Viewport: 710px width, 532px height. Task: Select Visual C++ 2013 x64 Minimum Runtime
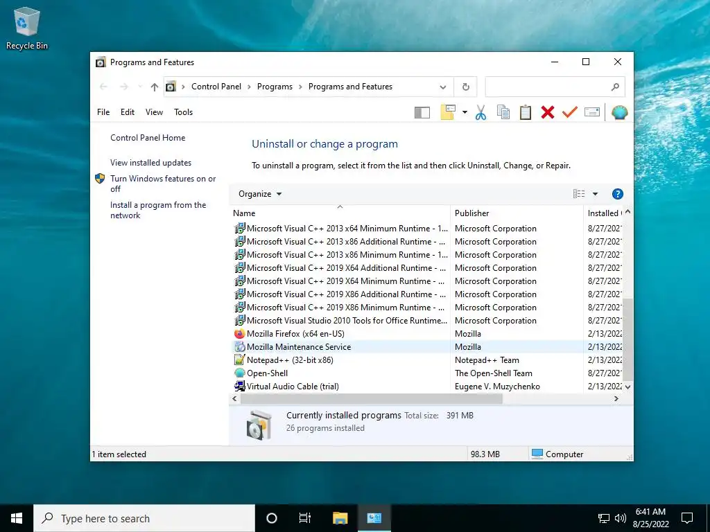(x=347, y=229)
